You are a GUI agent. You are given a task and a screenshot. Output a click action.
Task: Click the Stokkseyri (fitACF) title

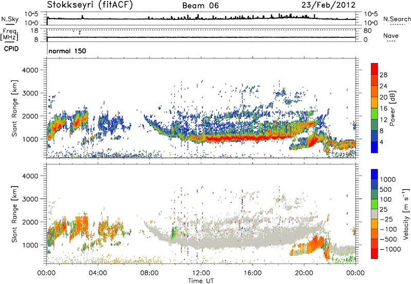(x=90, y=5)
